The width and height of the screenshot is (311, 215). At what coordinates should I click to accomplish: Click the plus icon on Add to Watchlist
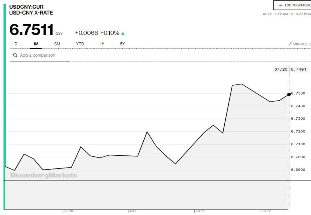coord(280,5)
